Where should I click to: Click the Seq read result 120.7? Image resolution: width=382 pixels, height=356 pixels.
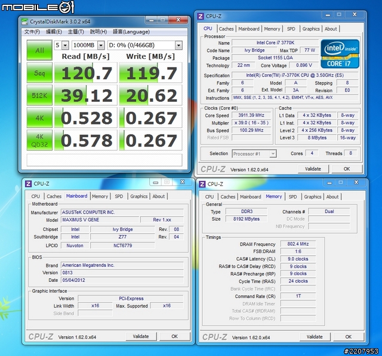click(x=85, y=73)
